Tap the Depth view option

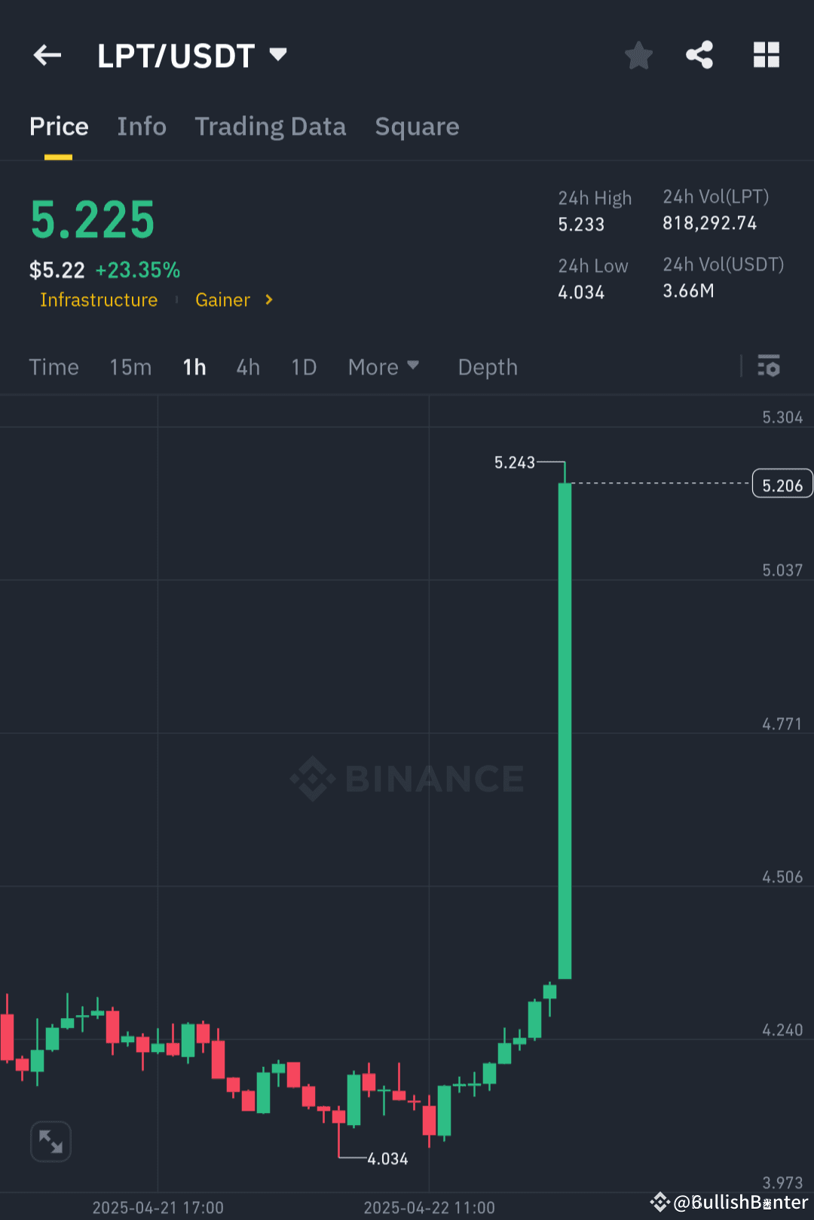point(487,367)
